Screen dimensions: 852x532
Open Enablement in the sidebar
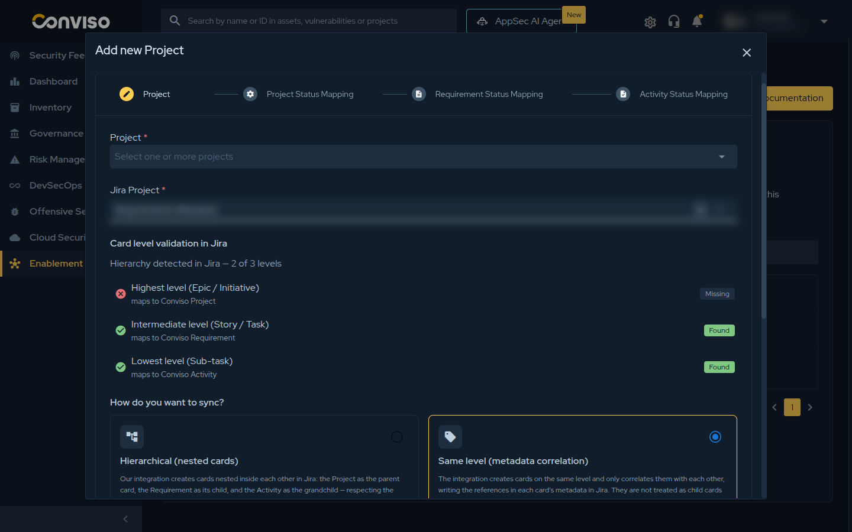(x=56, y=264)
